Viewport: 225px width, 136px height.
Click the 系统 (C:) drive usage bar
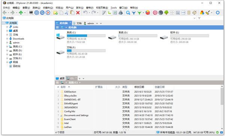pyautogui.click(x=86, y=35)
